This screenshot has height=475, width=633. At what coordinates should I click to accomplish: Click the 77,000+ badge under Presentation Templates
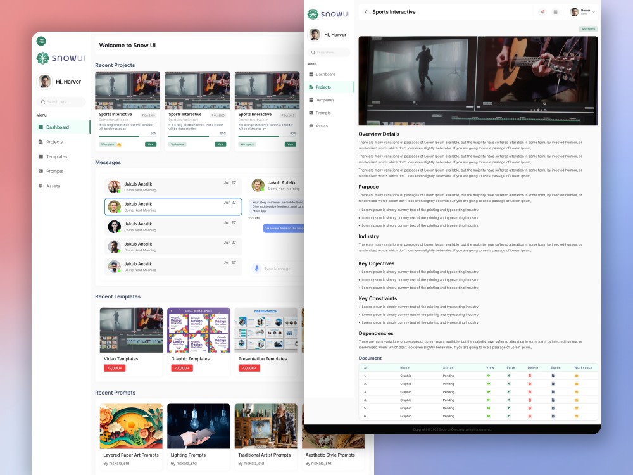tap(249, 368)
